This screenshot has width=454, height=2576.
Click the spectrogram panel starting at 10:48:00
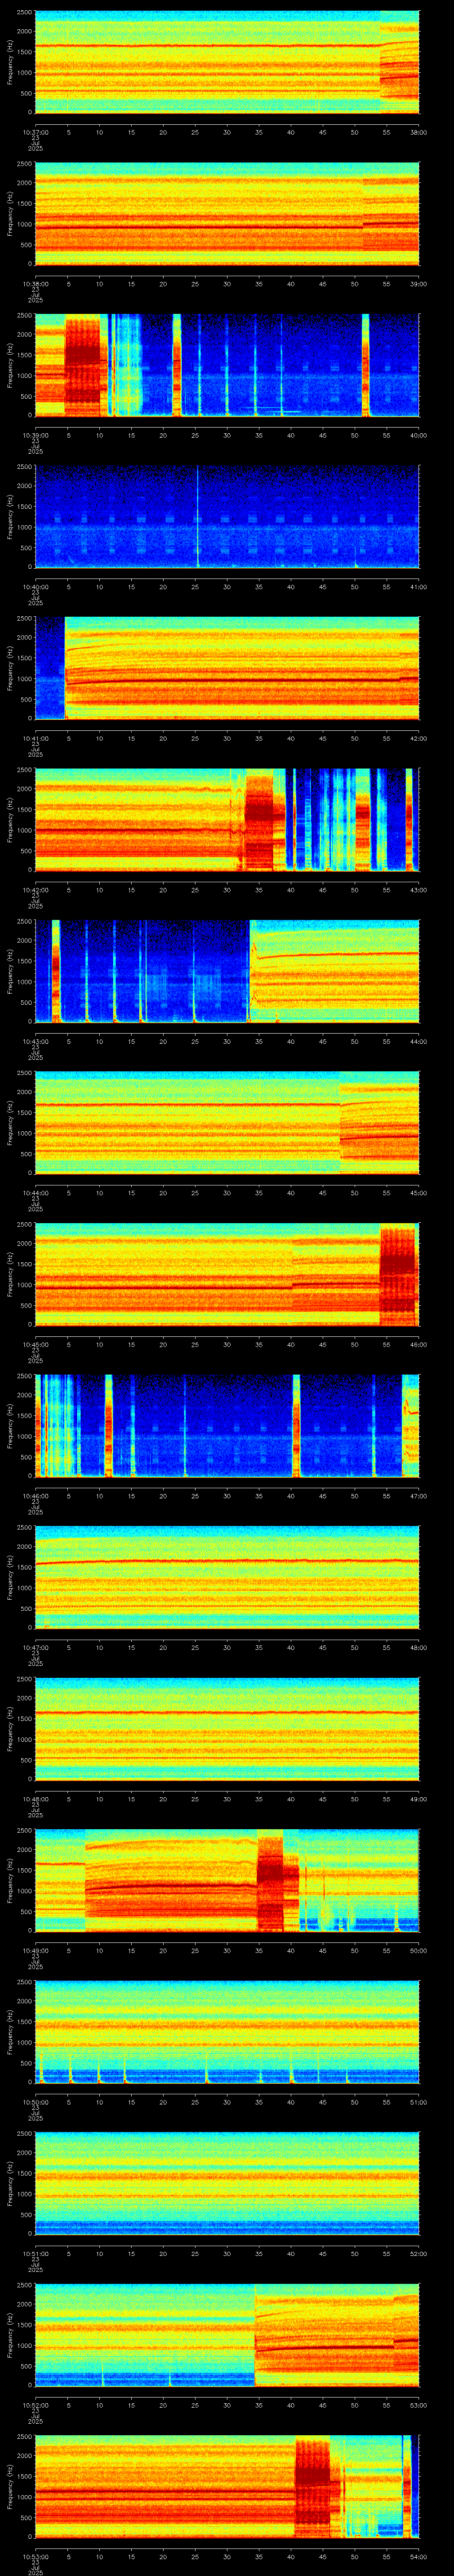point(227,1729)
